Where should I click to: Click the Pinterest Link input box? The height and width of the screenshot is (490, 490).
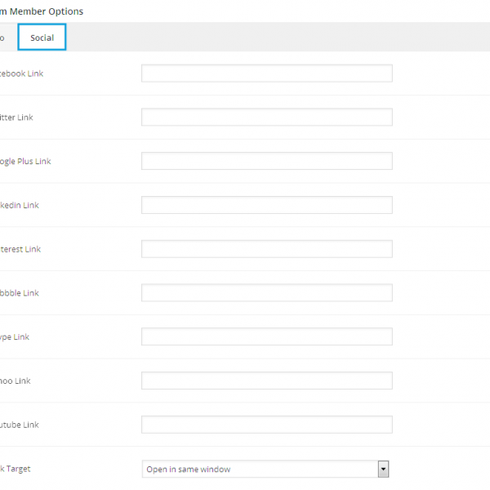[266, 249]
